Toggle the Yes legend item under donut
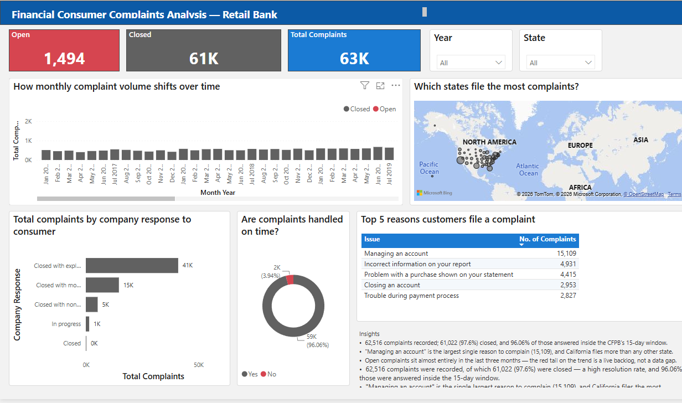The height and width of the screenshot is (403, 682). pos(250,374)
